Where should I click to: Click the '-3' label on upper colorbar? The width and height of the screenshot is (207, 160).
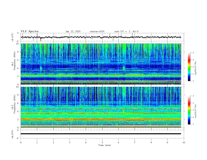click(x=193, y=53)
